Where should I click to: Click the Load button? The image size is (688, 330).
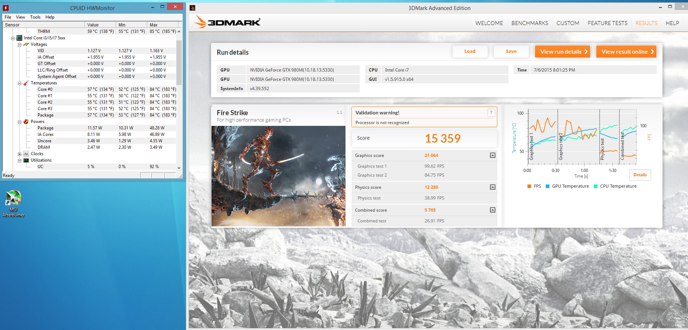[x=470, y=51]
